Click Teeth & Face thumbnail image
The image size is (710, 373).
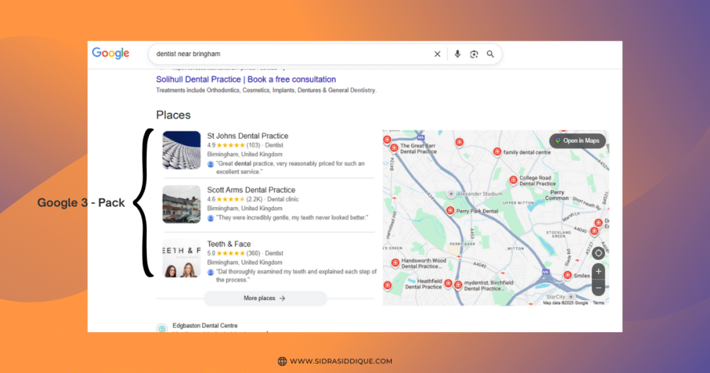(182, 258)
